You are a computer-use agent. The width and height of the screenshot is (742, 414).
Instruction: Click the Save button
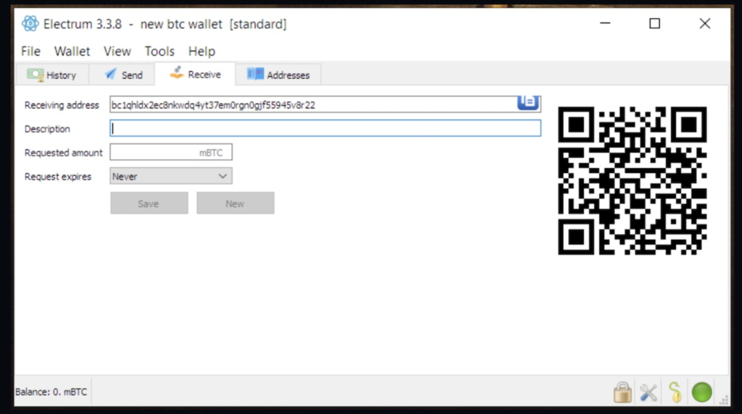click(149, 203)
